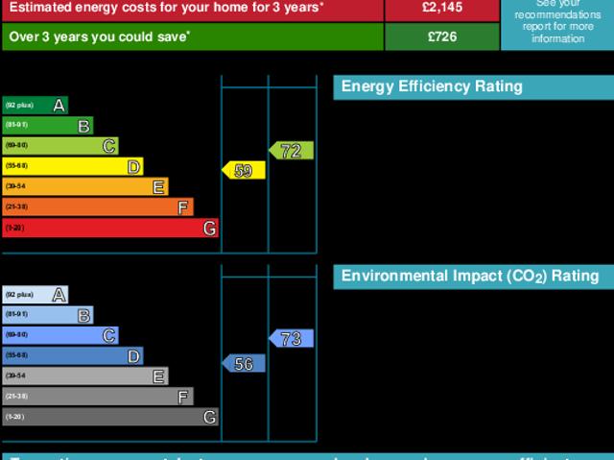
Task: Click the light blue A environmental impact bar
Action: (x=35, y=295)
